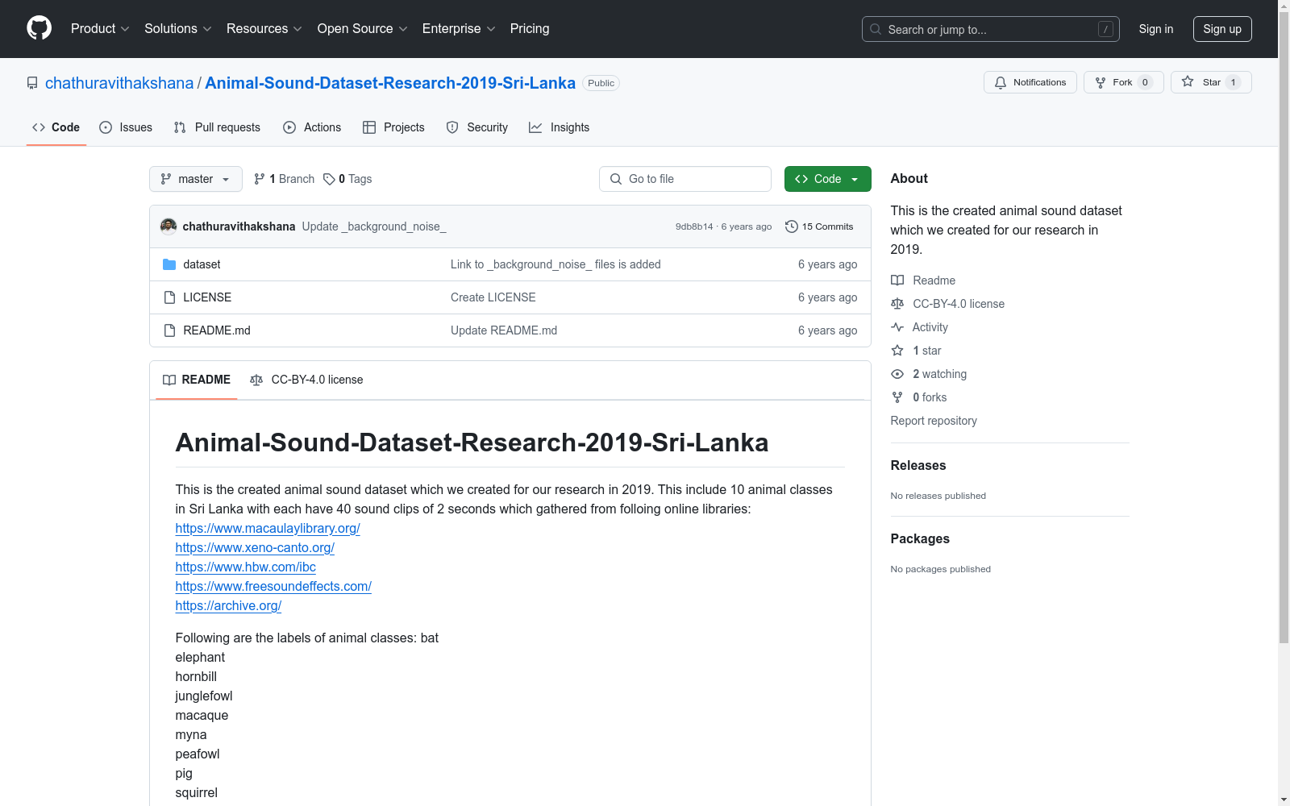Screen dimensions: 1290x806
Task: Open the Pull requests tab label
Action: tap(227, 127)
